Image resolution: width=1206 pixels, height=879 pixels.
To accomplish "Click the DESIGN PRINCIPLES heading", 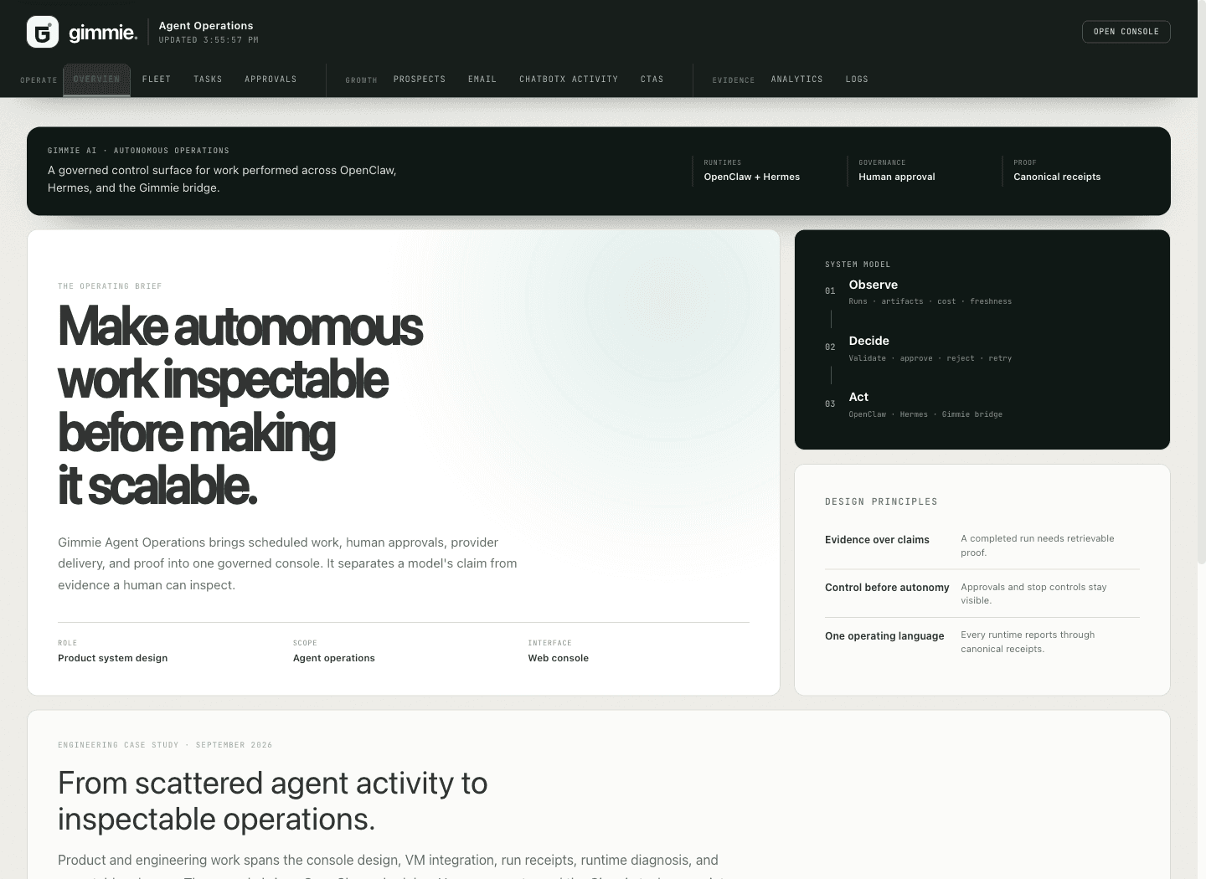I will pos(881,502).
